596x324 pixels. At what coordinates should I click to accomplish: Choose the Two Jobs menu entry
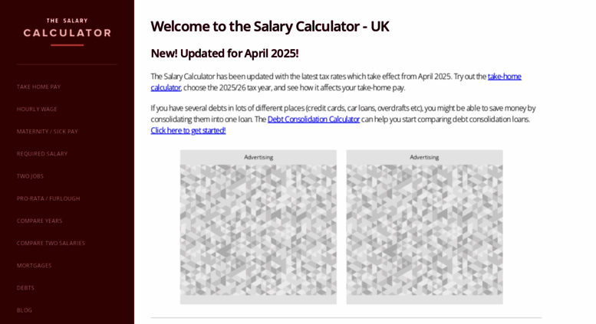click(x=30, y=176)
